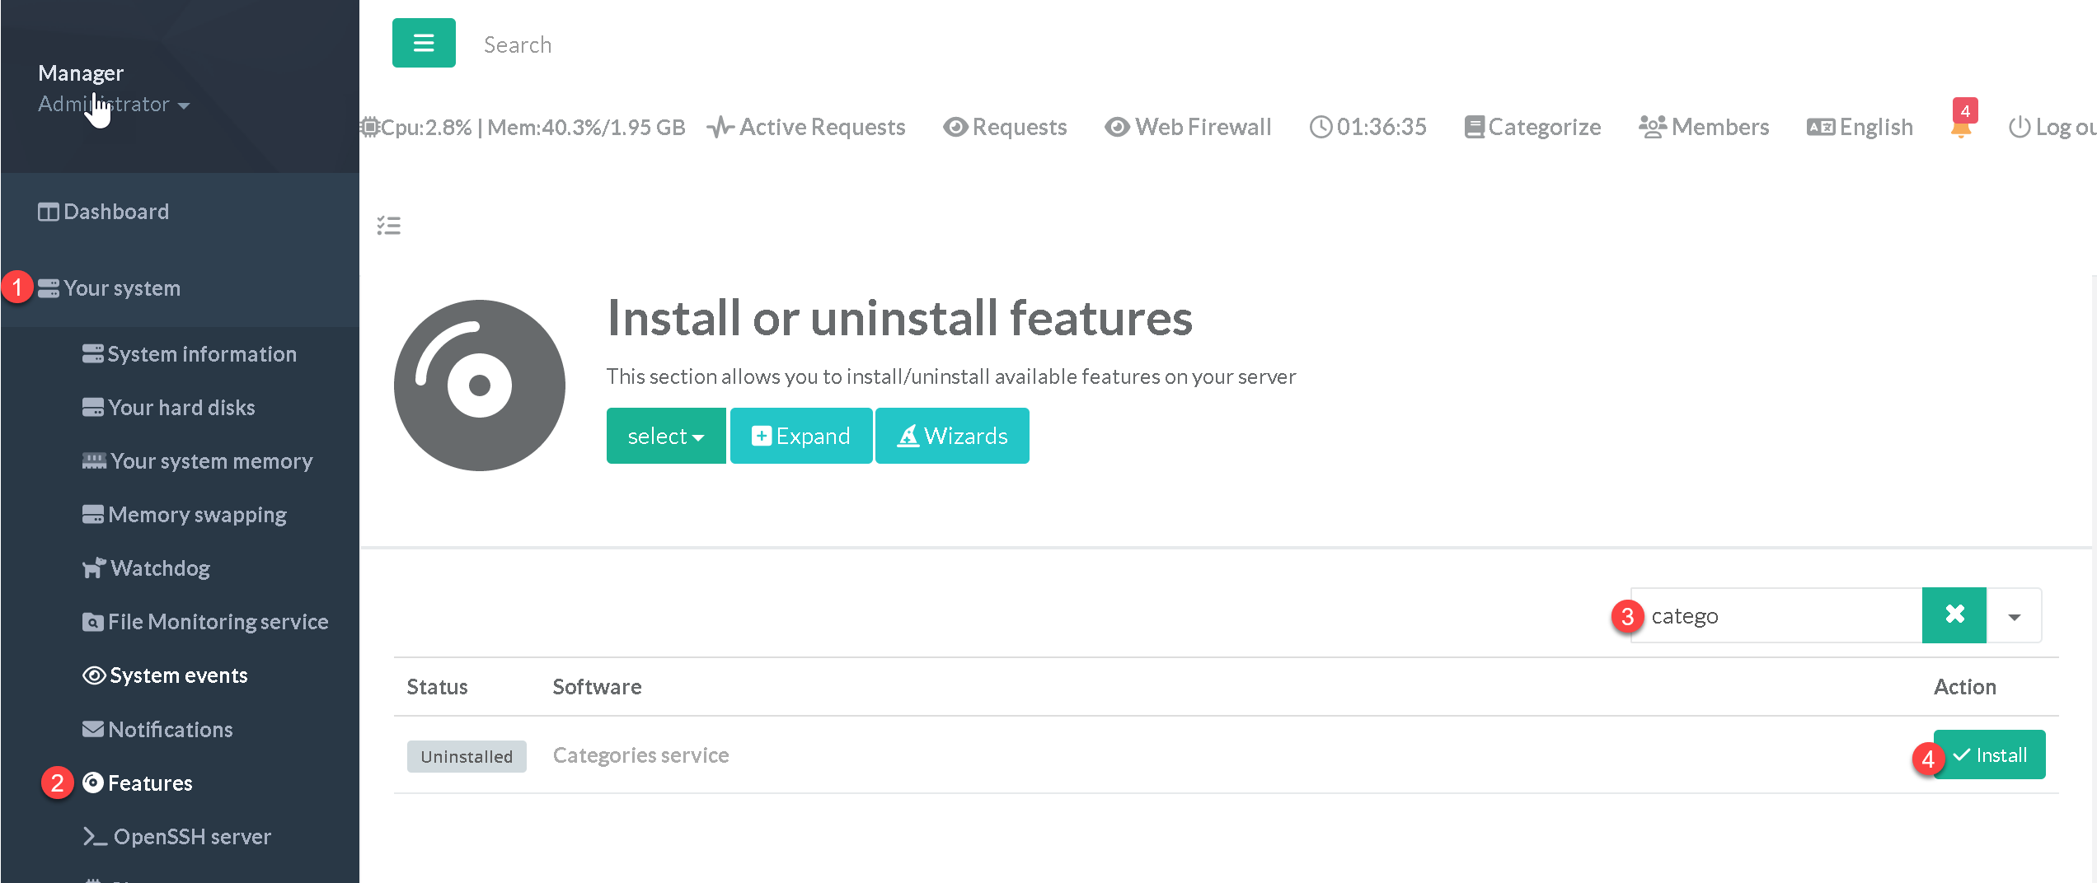Click the green hamburger menu button

(423, 43)
